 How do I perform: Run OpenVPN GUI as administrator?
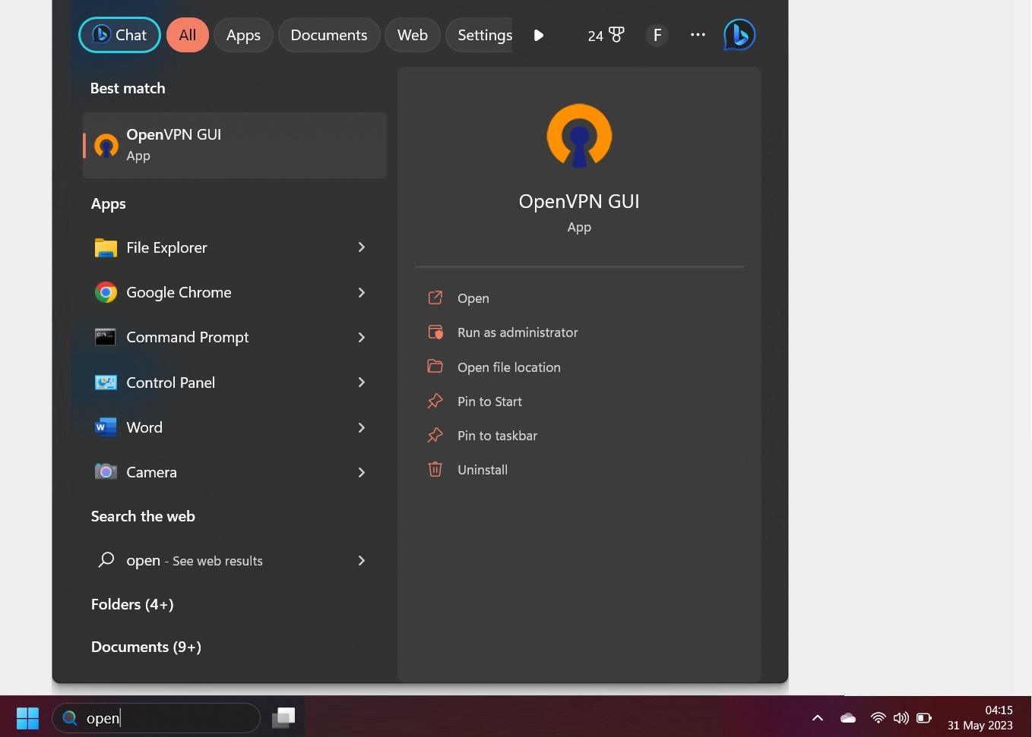click(517, 332)
